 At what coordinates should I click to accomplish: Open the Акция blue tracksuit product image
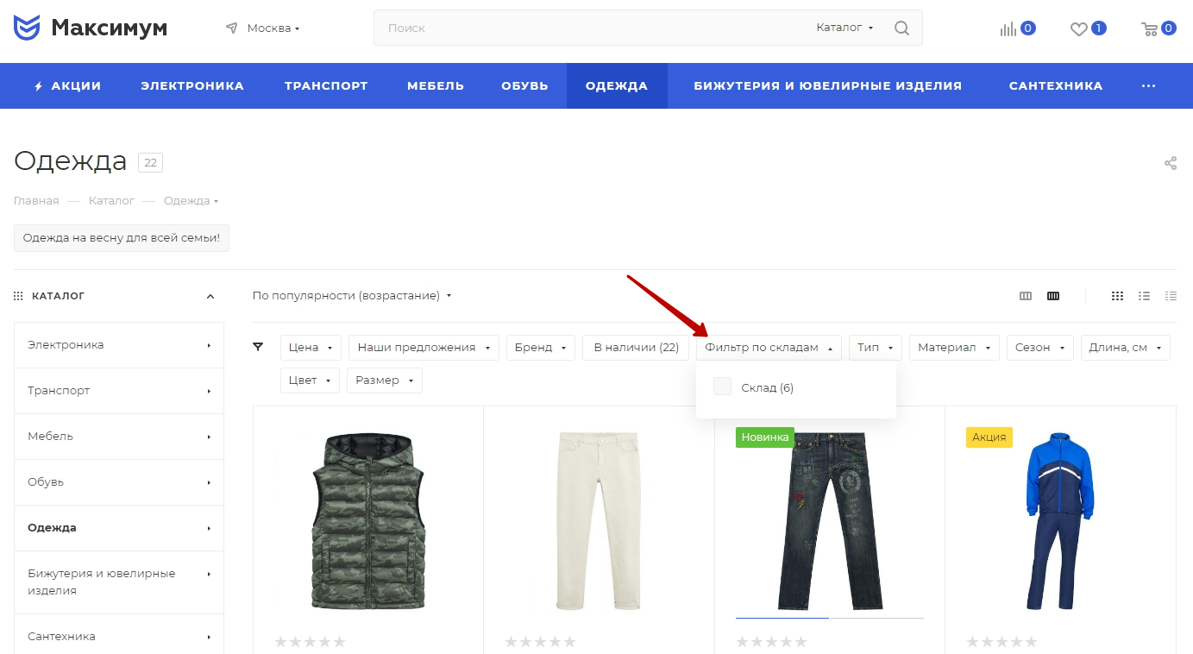click(x=1060, y=521)
